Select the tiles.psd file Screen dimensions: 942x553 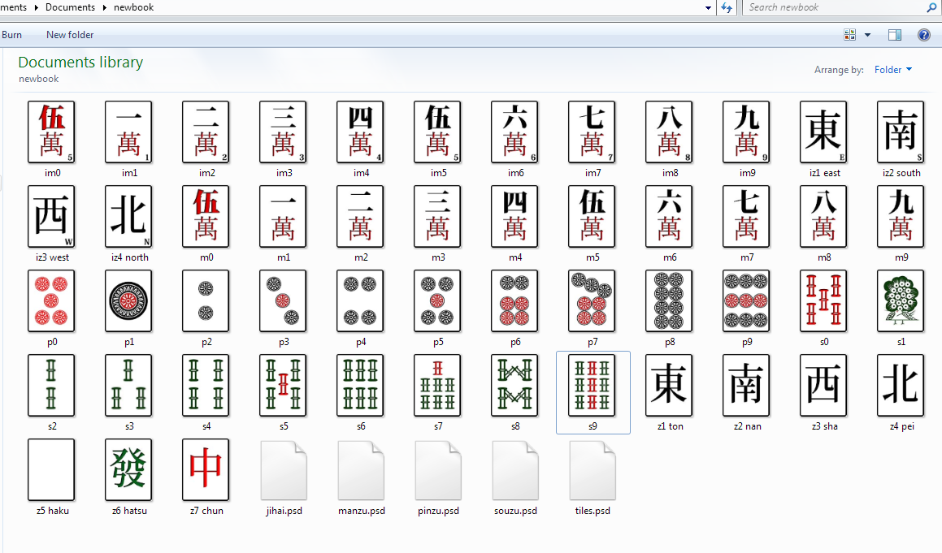tap(593, 471)
